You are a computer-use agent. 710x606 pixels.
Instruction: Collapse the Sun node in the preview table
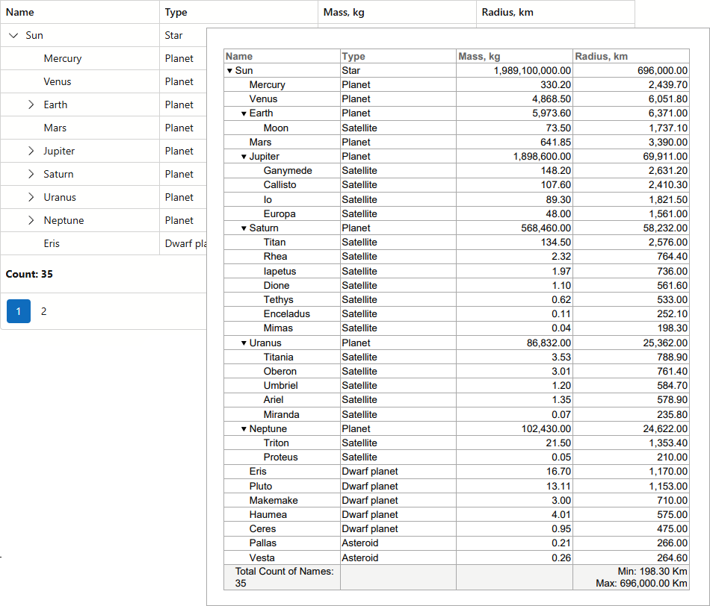229,71
